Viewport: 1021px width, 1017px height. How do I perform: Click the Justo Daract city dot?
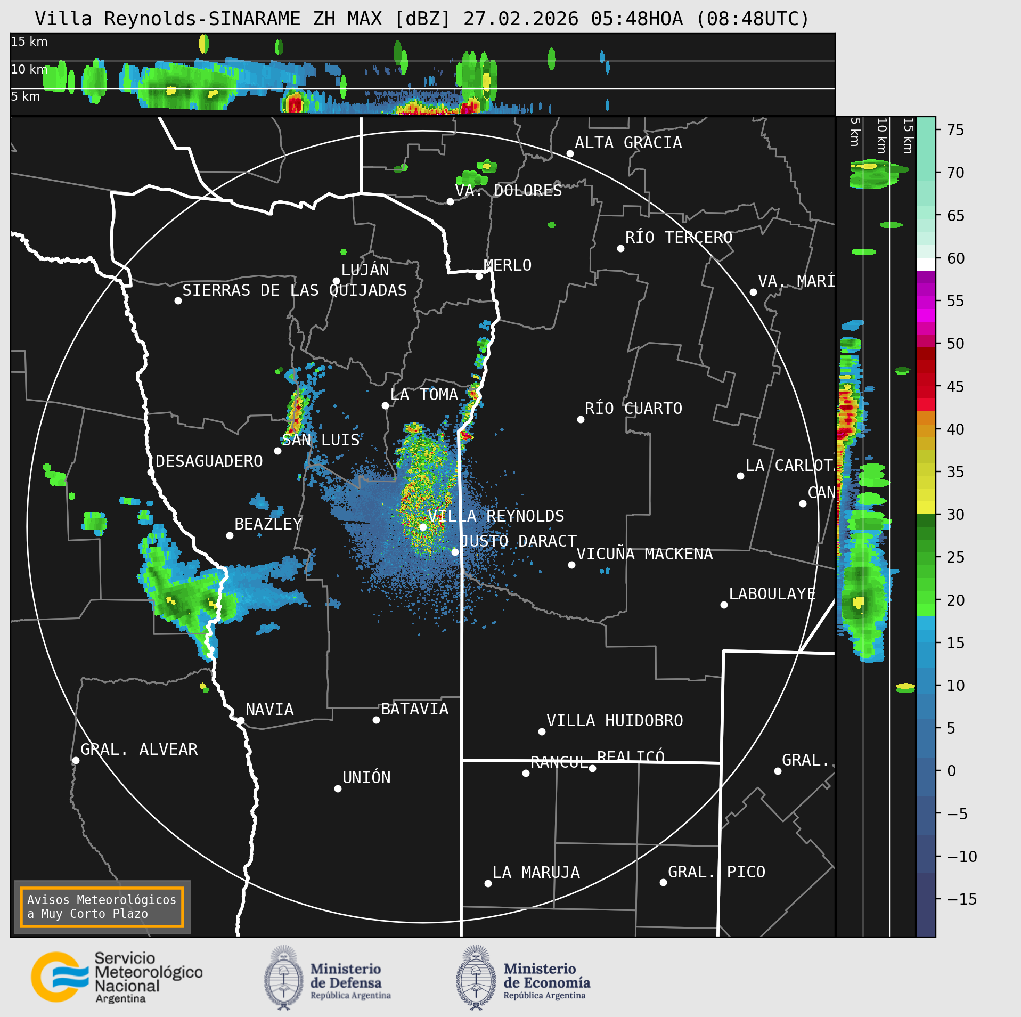click(455, 552)
